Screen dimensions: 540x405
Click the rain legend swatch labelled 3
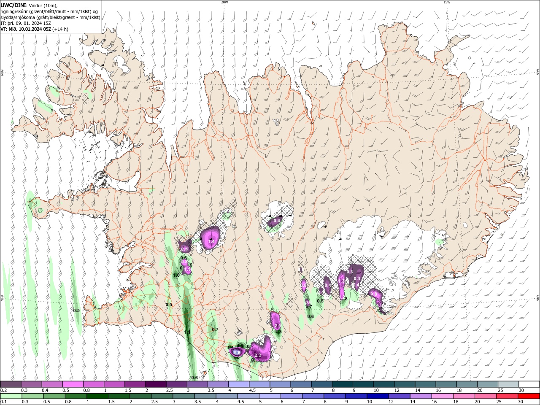click(x=184, y=396)
